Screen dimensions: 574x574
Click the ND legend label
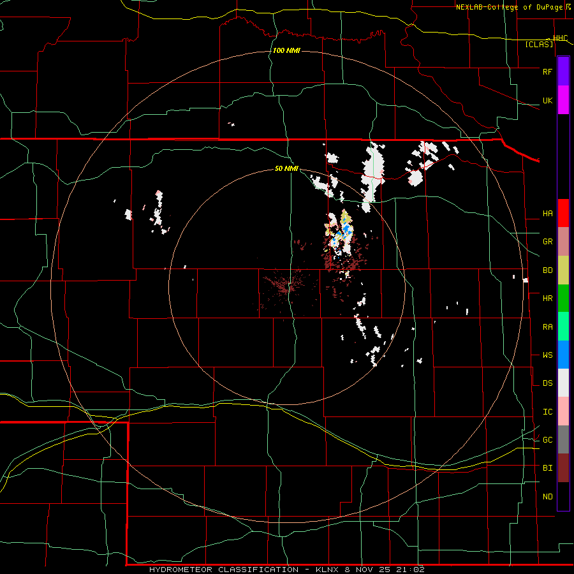click(x=547, y=497)
